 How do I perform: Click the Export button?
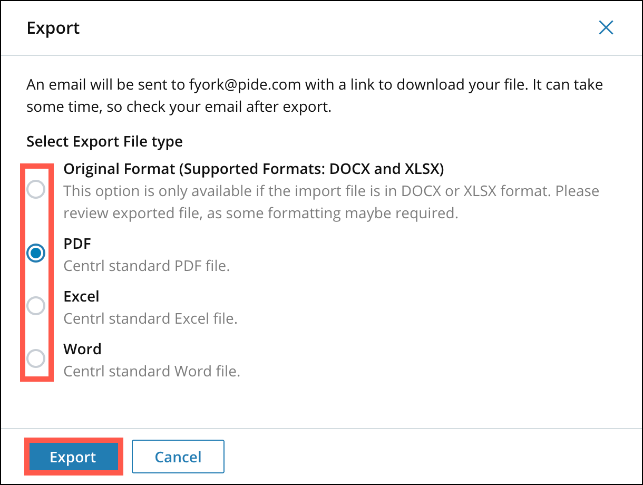(x=74, y=457)
